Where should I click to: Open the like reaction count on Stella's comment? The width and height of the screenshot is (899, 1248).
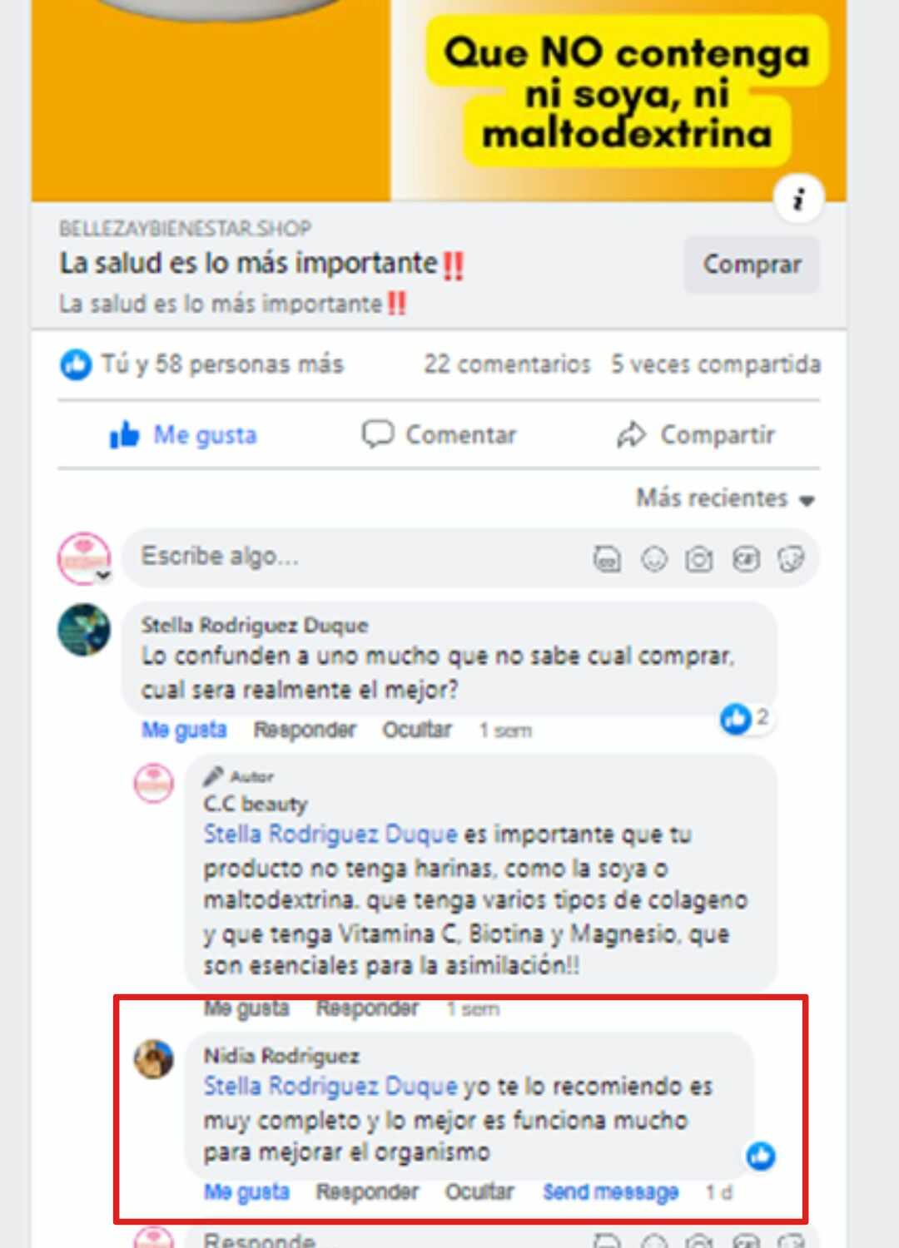(x=746, y=717)
